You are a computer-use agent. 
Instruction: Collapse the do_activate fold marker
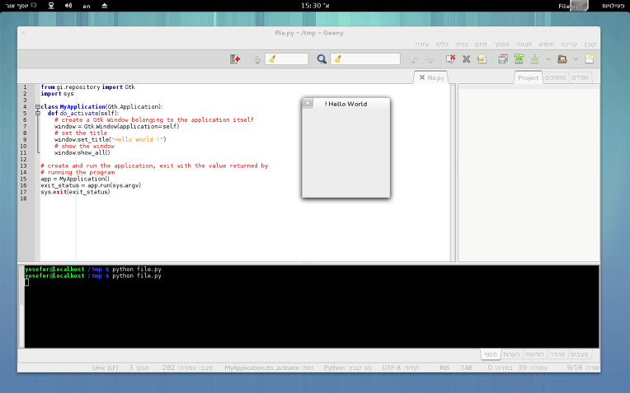point(37,113)
